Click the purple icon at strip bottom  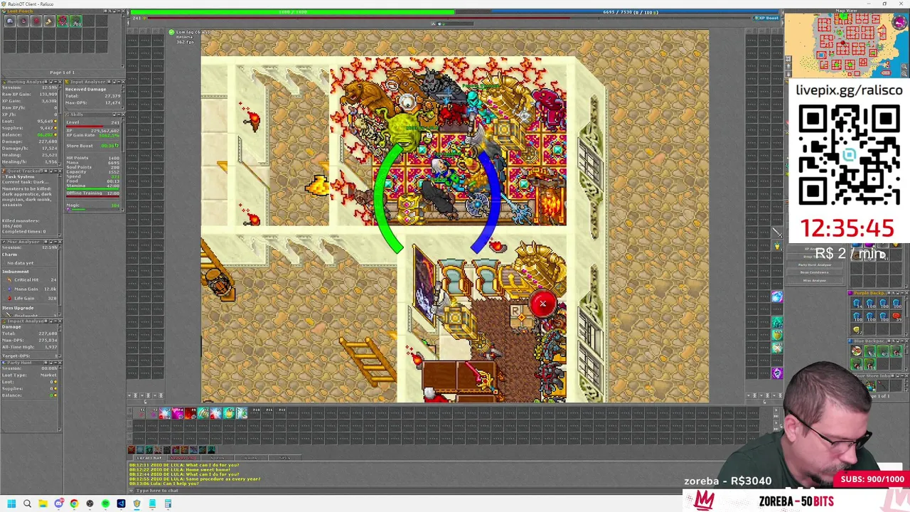(x=777, y=373)
